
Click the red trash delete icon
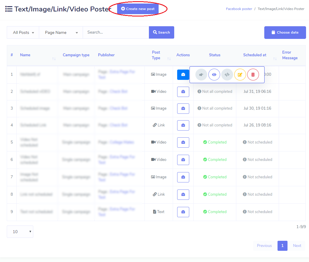pyautogui.click(x=253, y=75)
